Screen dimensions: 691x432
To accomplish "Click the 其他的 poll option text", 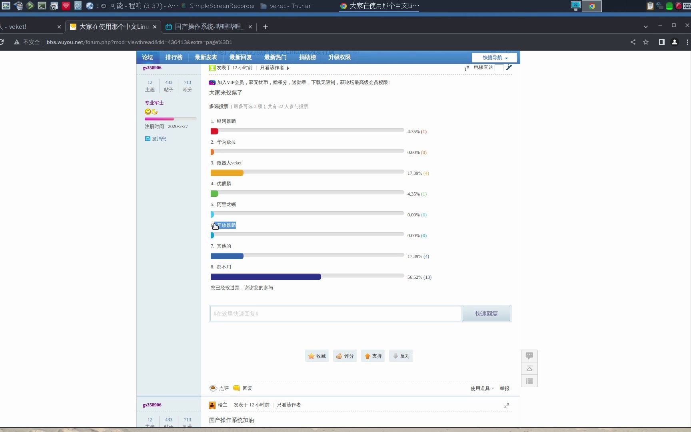I will [x=224, y=246].
